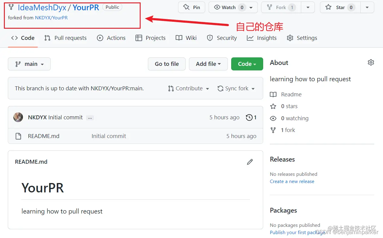
Task: Open the About settings gear icon
Action: (371, 63)
